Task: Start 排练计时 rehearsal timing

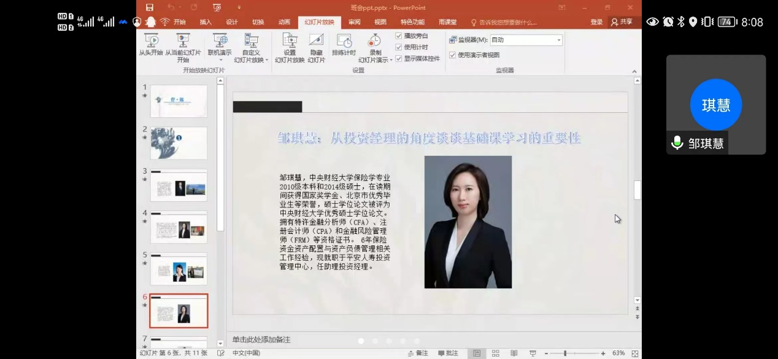Action: tap(344, 41)
